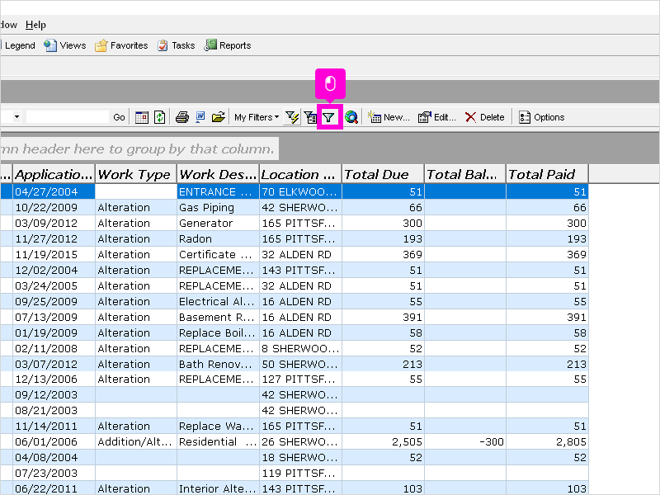Sort by the Work Type column header

coord(135,174)
